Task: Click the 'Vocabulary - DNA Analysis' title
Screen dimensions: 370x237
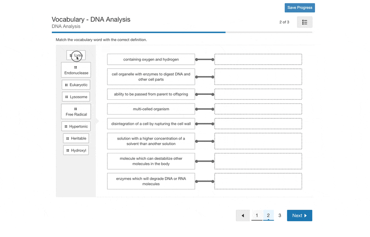Action: pos(91,19)
